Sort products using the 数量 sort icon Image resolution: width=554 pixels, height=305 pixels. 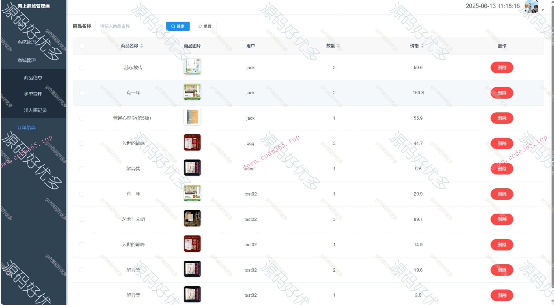[338, 46]
